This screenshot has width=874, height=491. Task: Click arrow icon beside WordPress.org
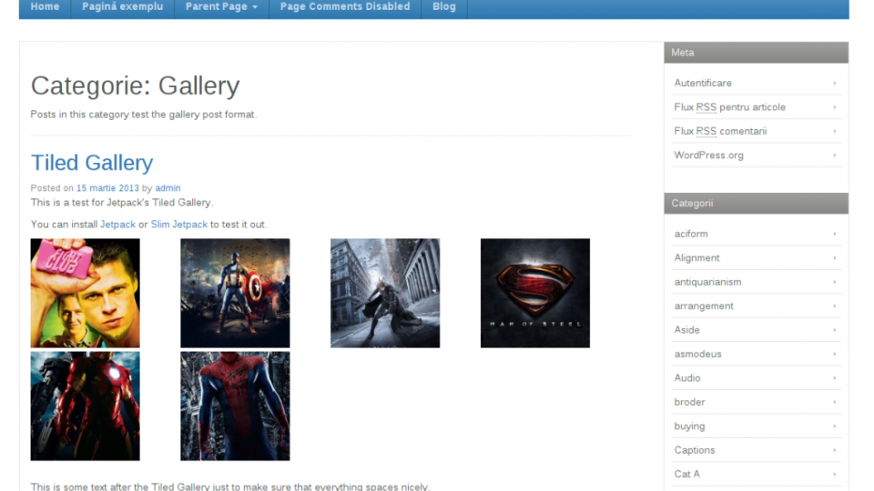[835, 155]
